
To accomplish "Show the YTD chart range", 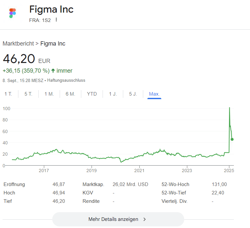I will pyautogui.click(x=92, y=94).
